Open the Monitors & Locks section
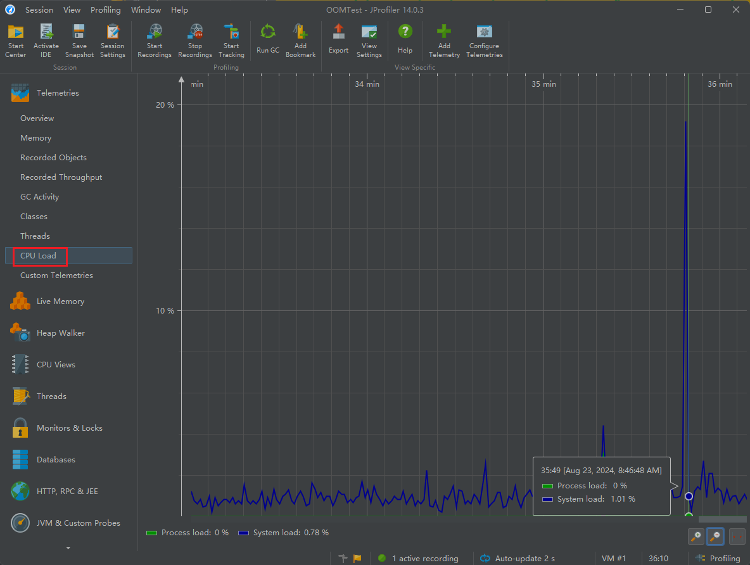Image resolution: width=750 pixels, height=565 pixels. click(56, 428)
